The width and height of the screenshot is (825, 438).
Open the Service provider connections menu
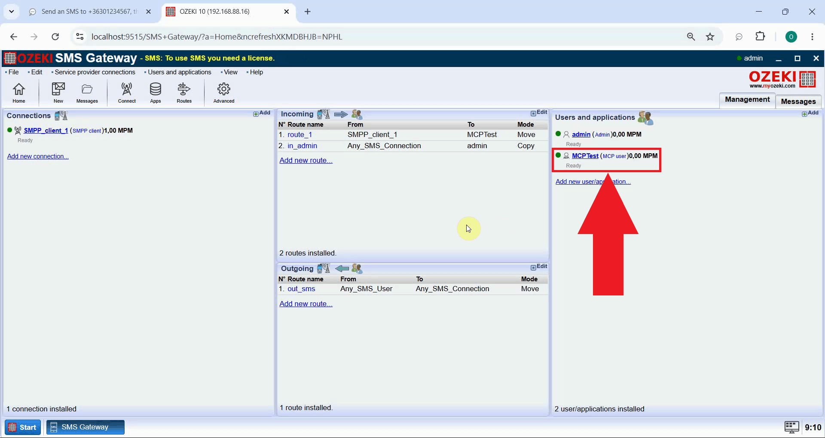tap(95, 72)
